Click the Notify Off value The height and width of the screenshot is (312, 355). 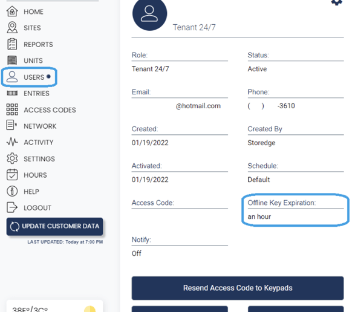point(137,253)
